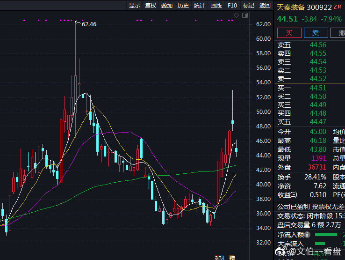
Task: Open the 显示 display menu
Action: 135,6
